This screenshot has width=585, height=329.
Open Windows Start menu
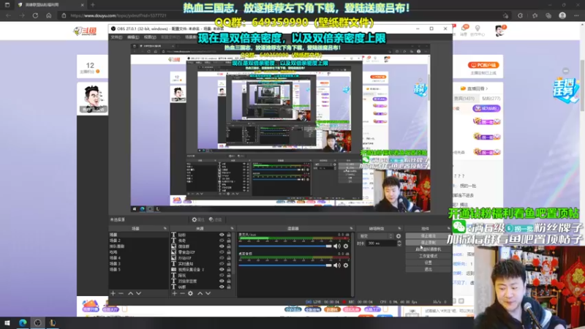click(7, 323)
